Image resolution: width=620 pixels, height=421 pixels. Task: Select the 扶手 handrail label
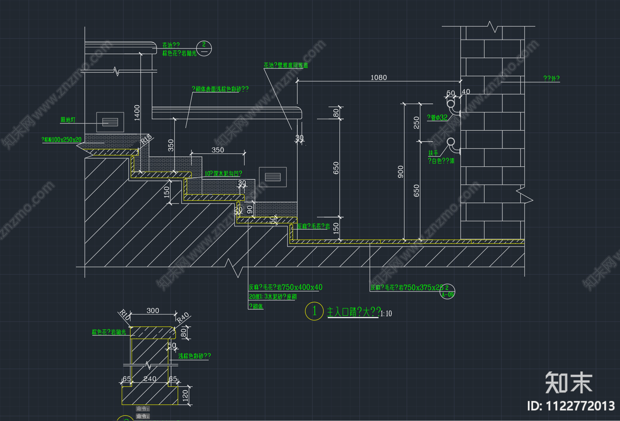point(433,153)
